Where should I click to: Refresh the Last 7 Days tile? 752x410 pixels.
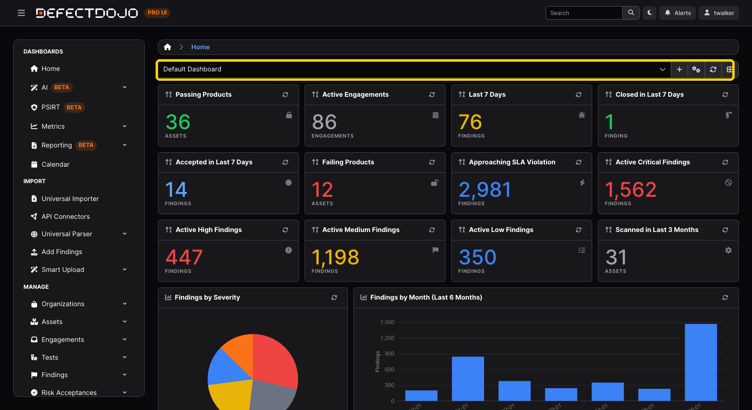579,94
